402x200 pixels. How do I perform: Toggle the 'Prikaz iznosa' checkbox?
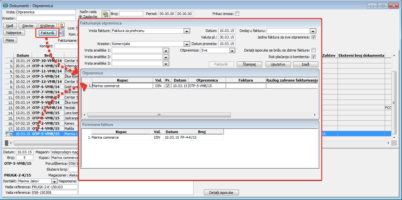click(237, 14)
